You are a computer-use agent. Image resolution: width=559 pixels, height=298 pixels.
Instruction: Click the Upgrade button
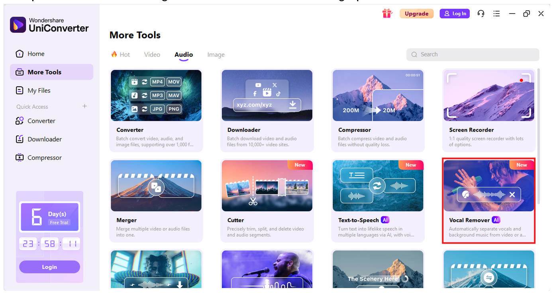tap(416, 14)
